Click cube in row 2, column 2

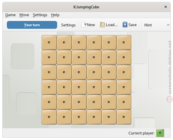[64, 57]
